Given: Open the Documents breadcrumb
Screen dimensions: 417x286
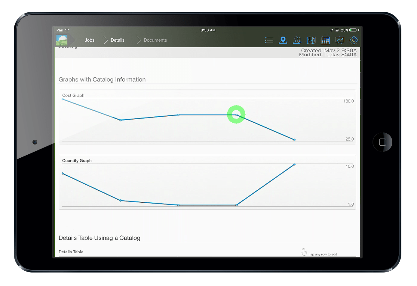Looking at the screenshot, I should (155, 40).
